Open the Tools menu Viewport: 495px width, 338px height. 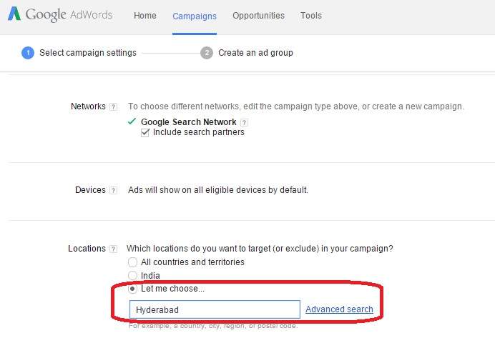point(311,16)
